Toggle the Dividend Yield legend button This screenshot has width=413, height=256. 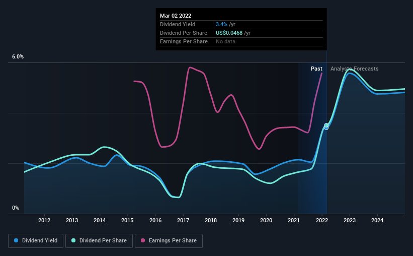pyautogui.click(x=36, y=241)
